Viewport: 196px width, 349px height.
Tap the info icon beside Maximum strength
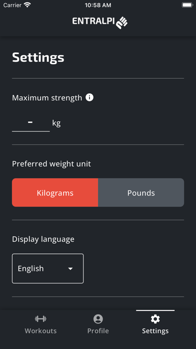[x=89, y=97]
